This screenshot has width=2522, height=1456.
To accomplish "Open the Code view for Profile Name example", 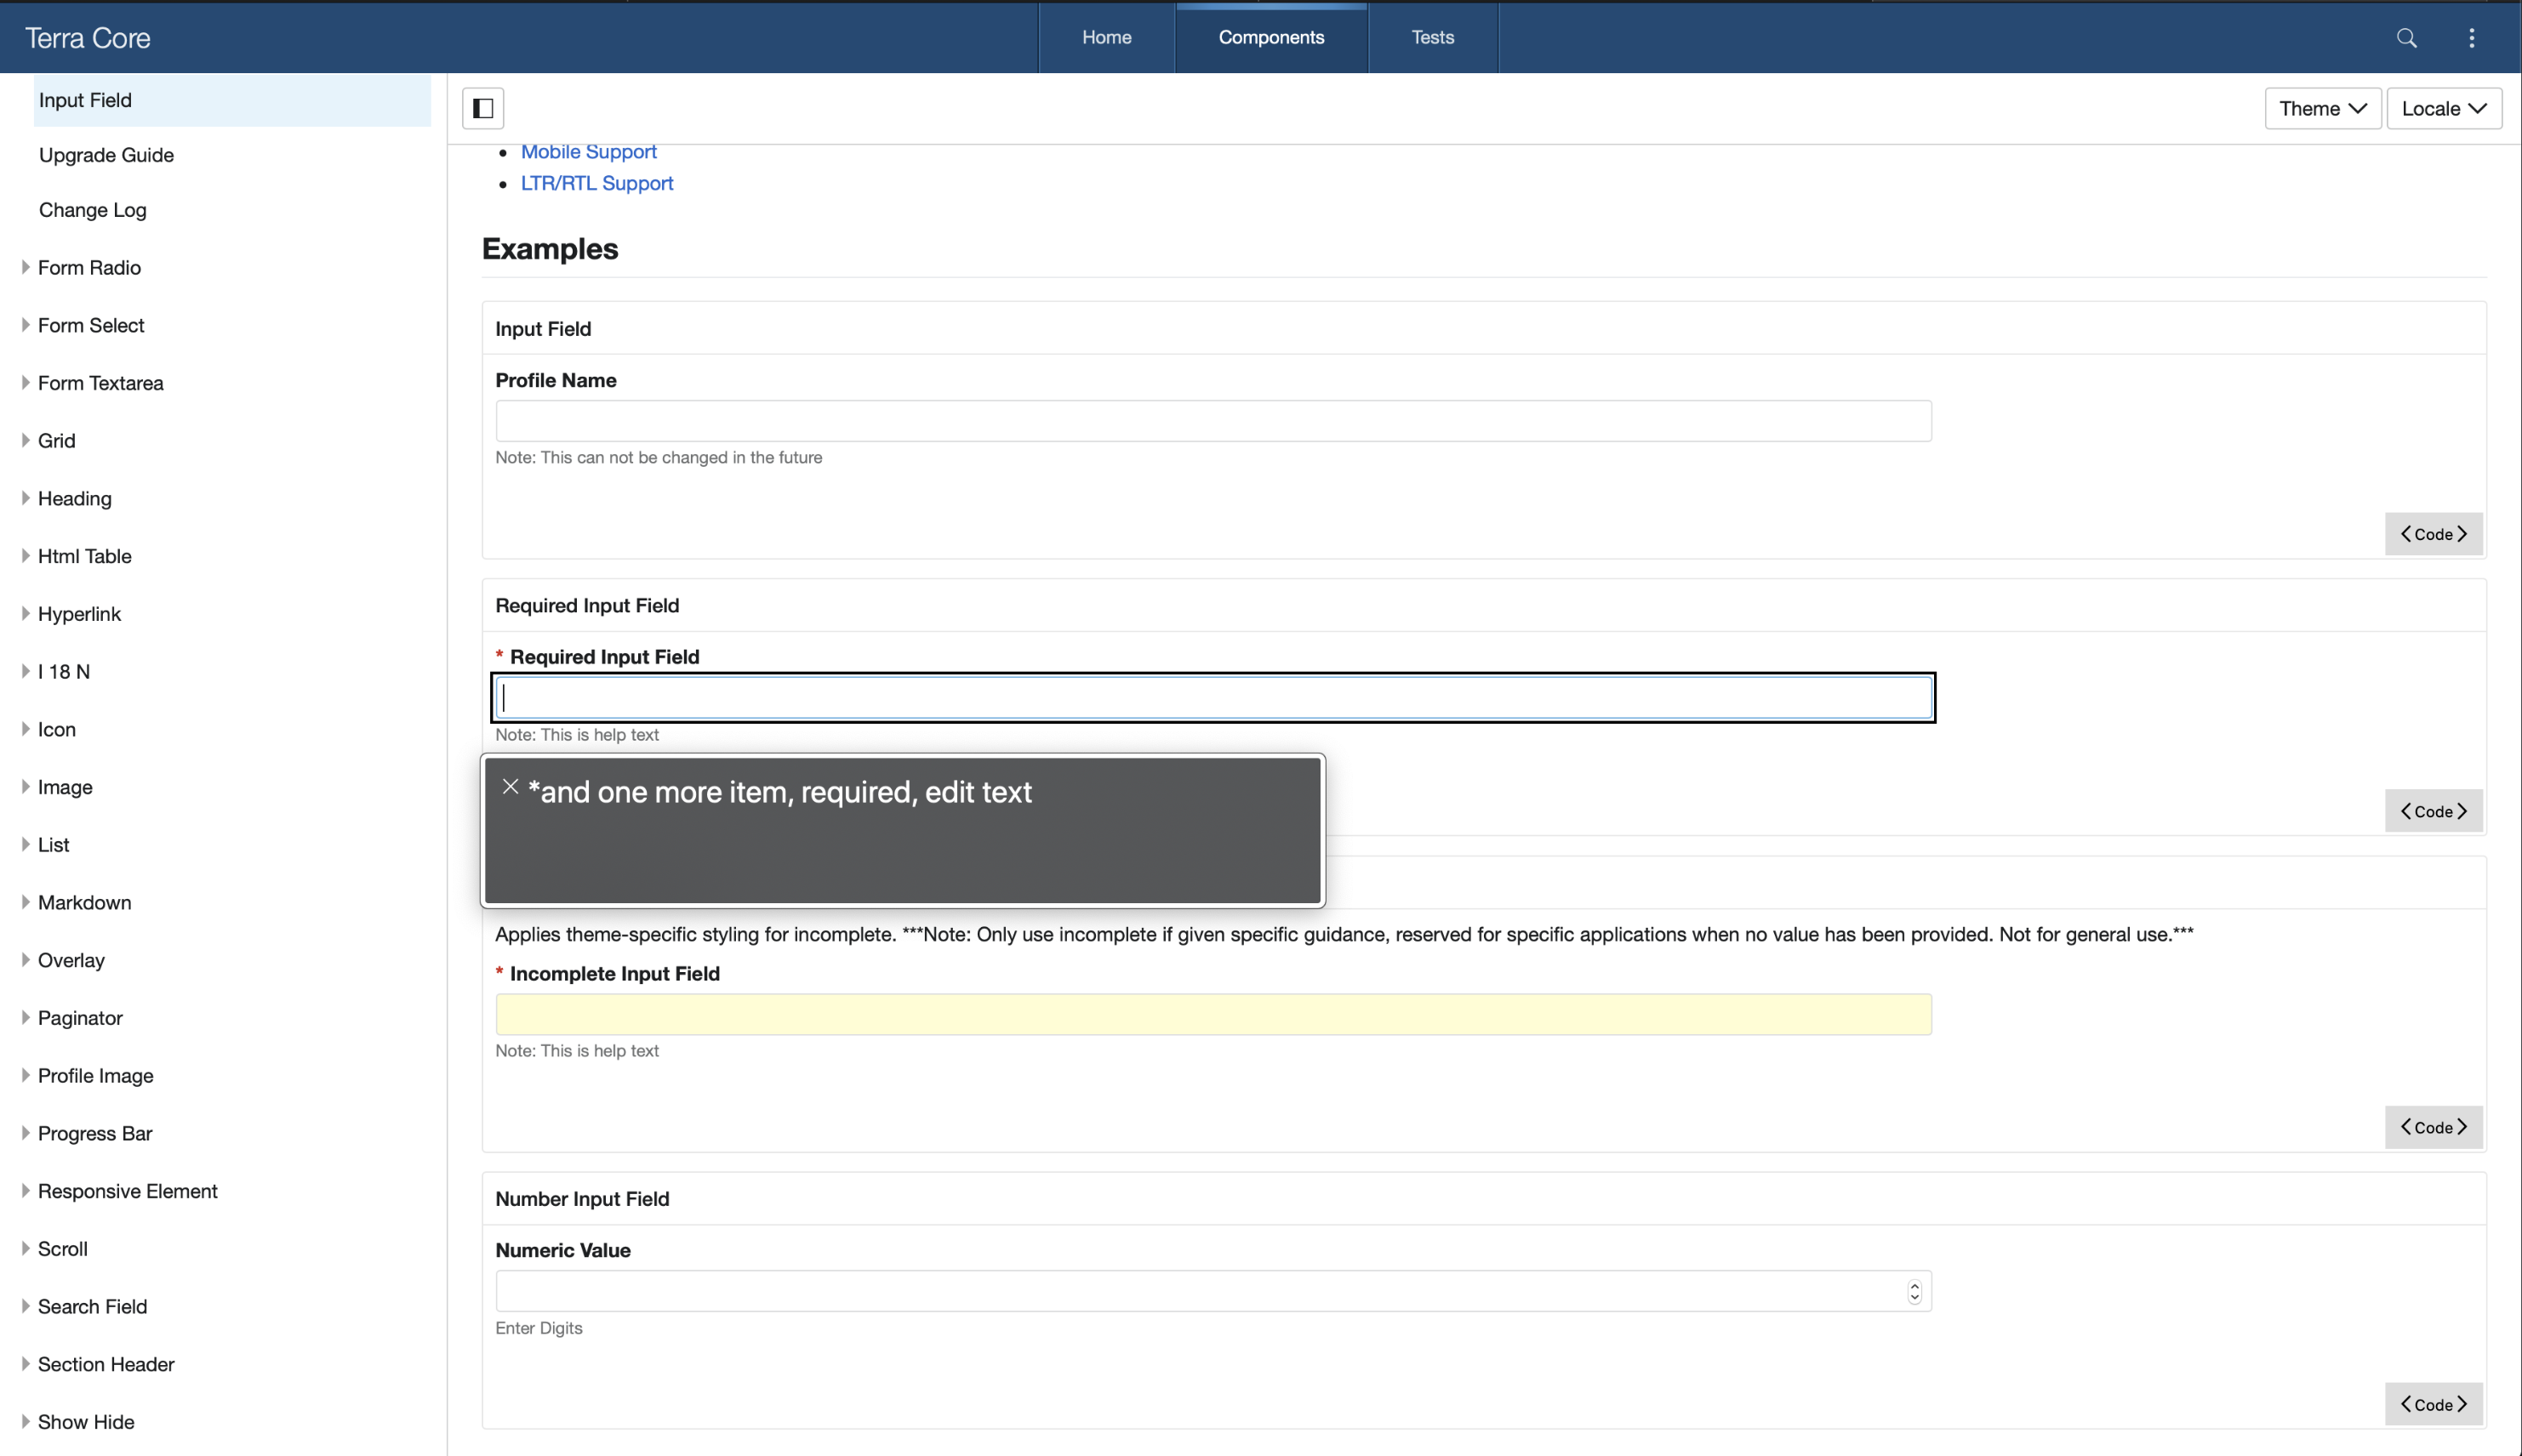I will coord(2433,534).
